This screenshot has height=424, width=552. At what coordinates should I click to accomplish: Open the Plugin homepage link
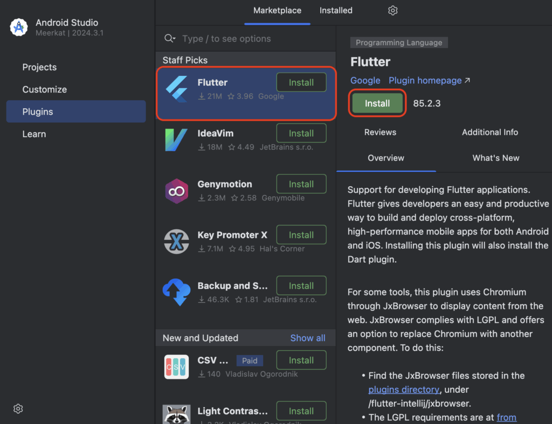coord(425,81)
